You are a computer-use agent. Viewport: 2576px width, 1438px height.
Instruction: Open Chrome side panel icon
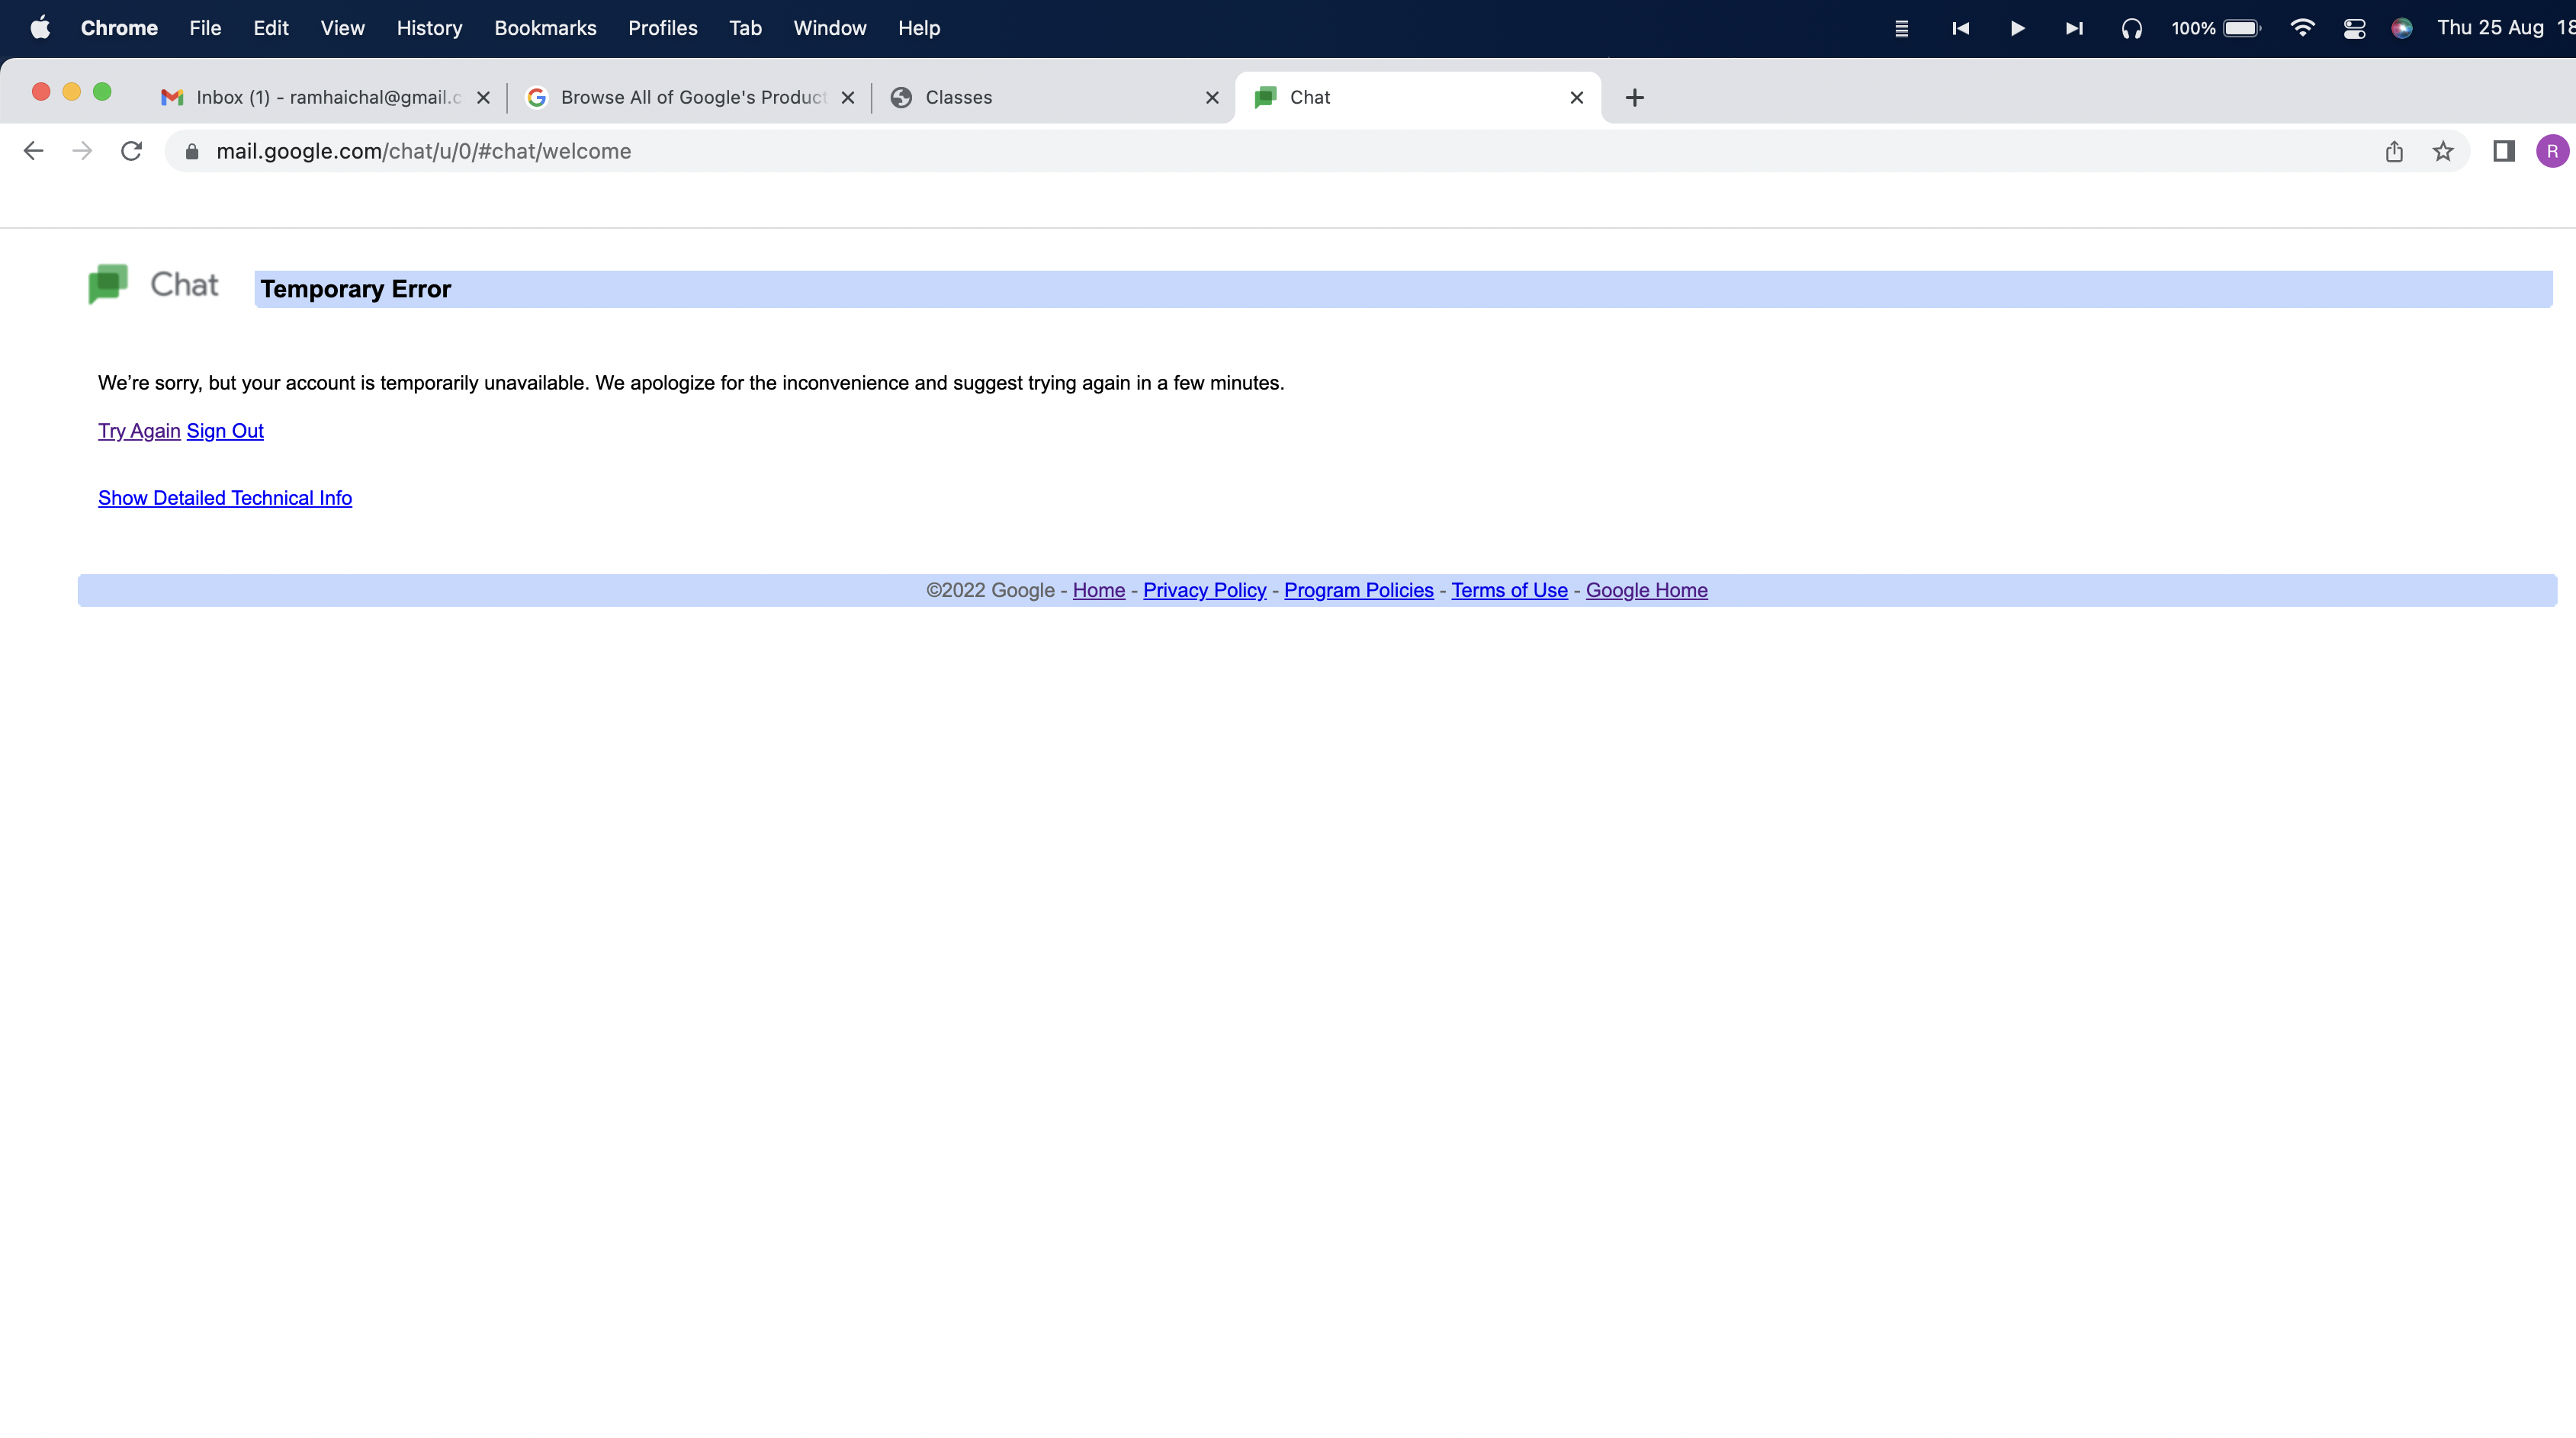2504,151
